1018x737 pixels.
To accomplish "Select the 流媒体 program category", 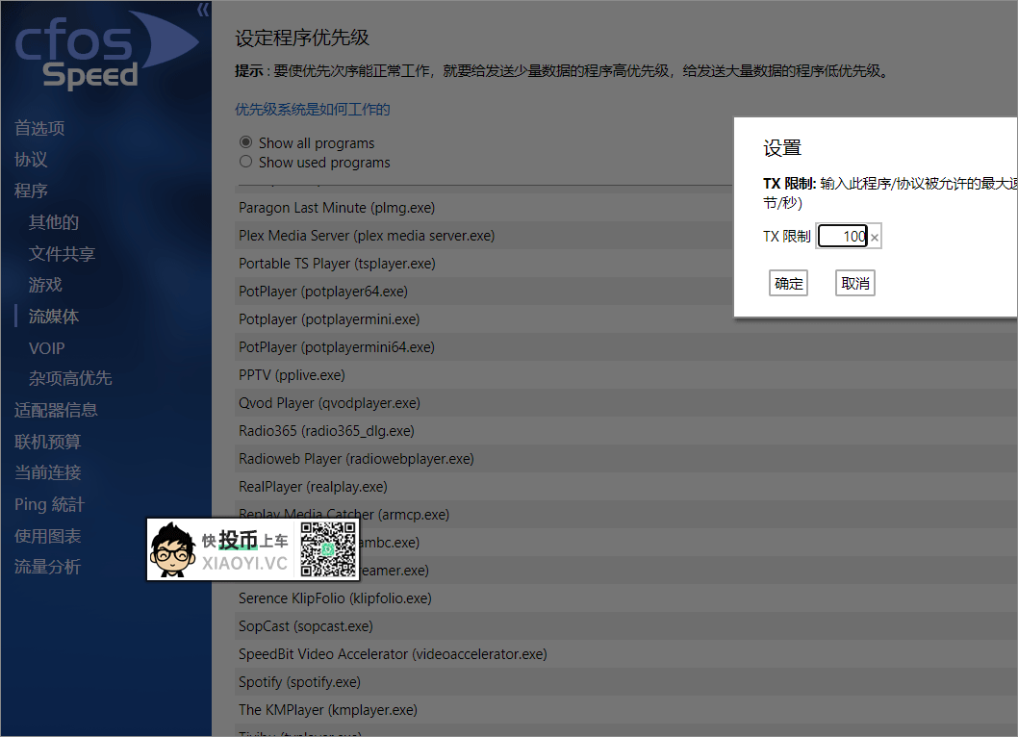I will (x=54, y=317).
